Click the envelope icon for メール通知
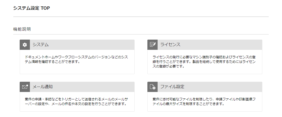 tap(25, 87)
